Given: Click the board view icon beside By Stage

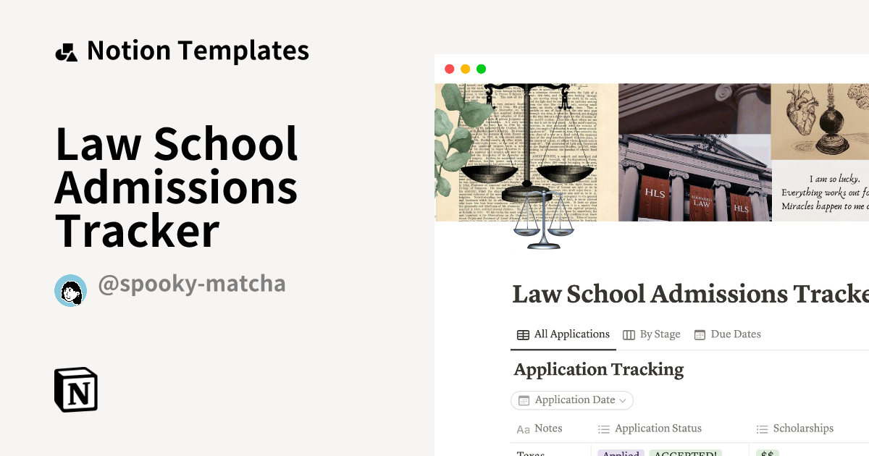Looking at the screenshot, I should click(x=629, y=334).
